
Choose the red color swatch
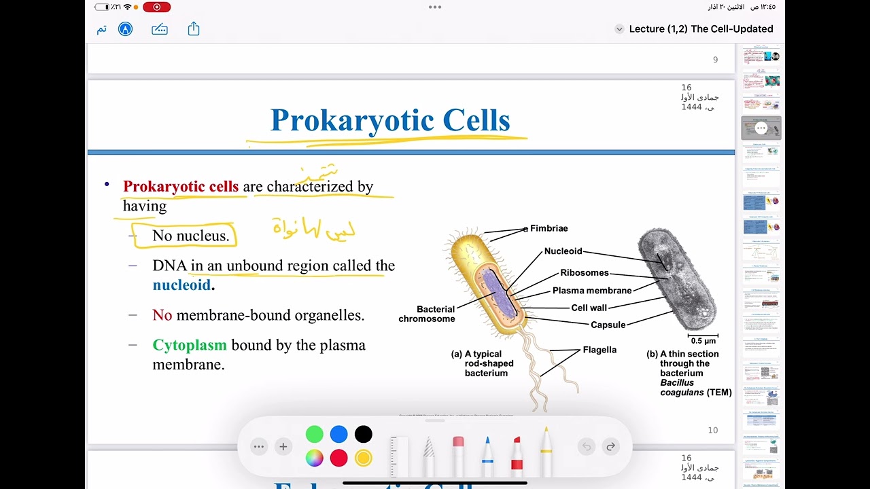(338, 458)
